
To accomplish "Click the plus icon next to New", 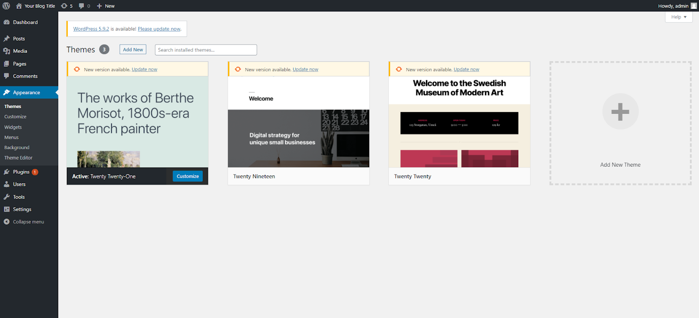I will point(99,6).
